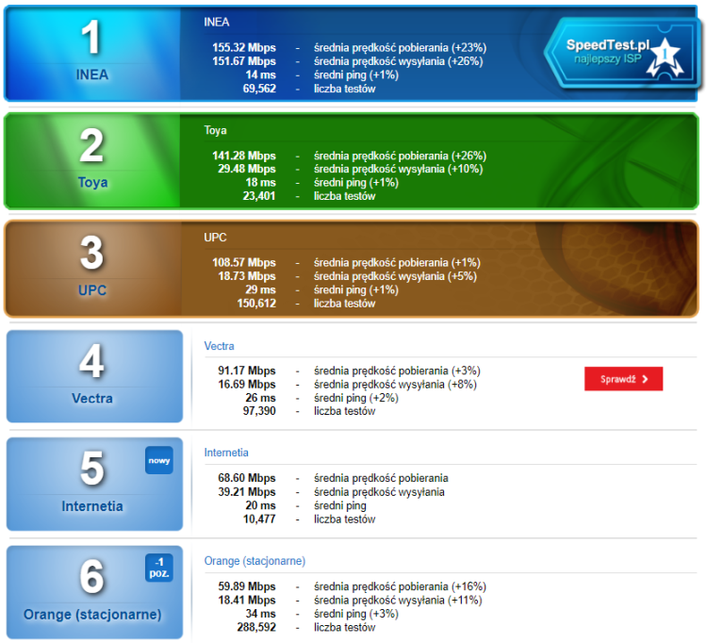Click the "-1 poz." badge on Orange tile
The height and width of the screenshot is (643, 707).
coord(159,568)
